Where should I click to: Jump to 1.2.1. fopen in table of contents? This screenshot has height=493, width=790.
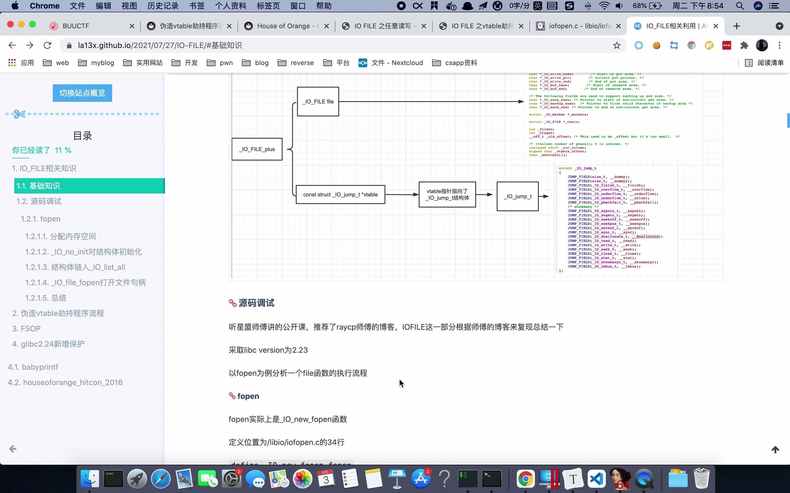40,219
